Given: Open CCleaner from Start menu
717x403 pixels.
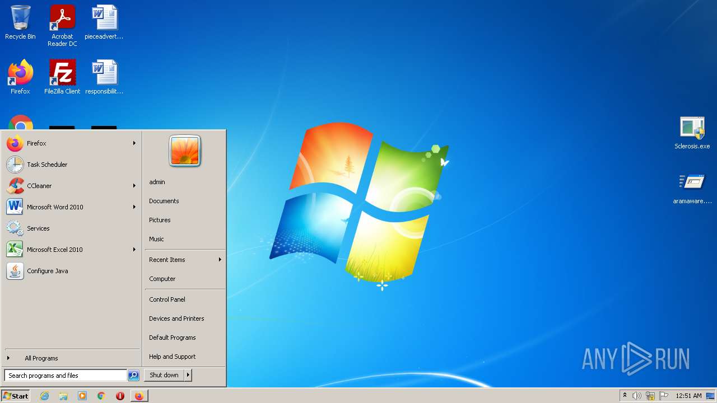Looking at the screenshot, I should pyautogui.click(x=71, y=186).
